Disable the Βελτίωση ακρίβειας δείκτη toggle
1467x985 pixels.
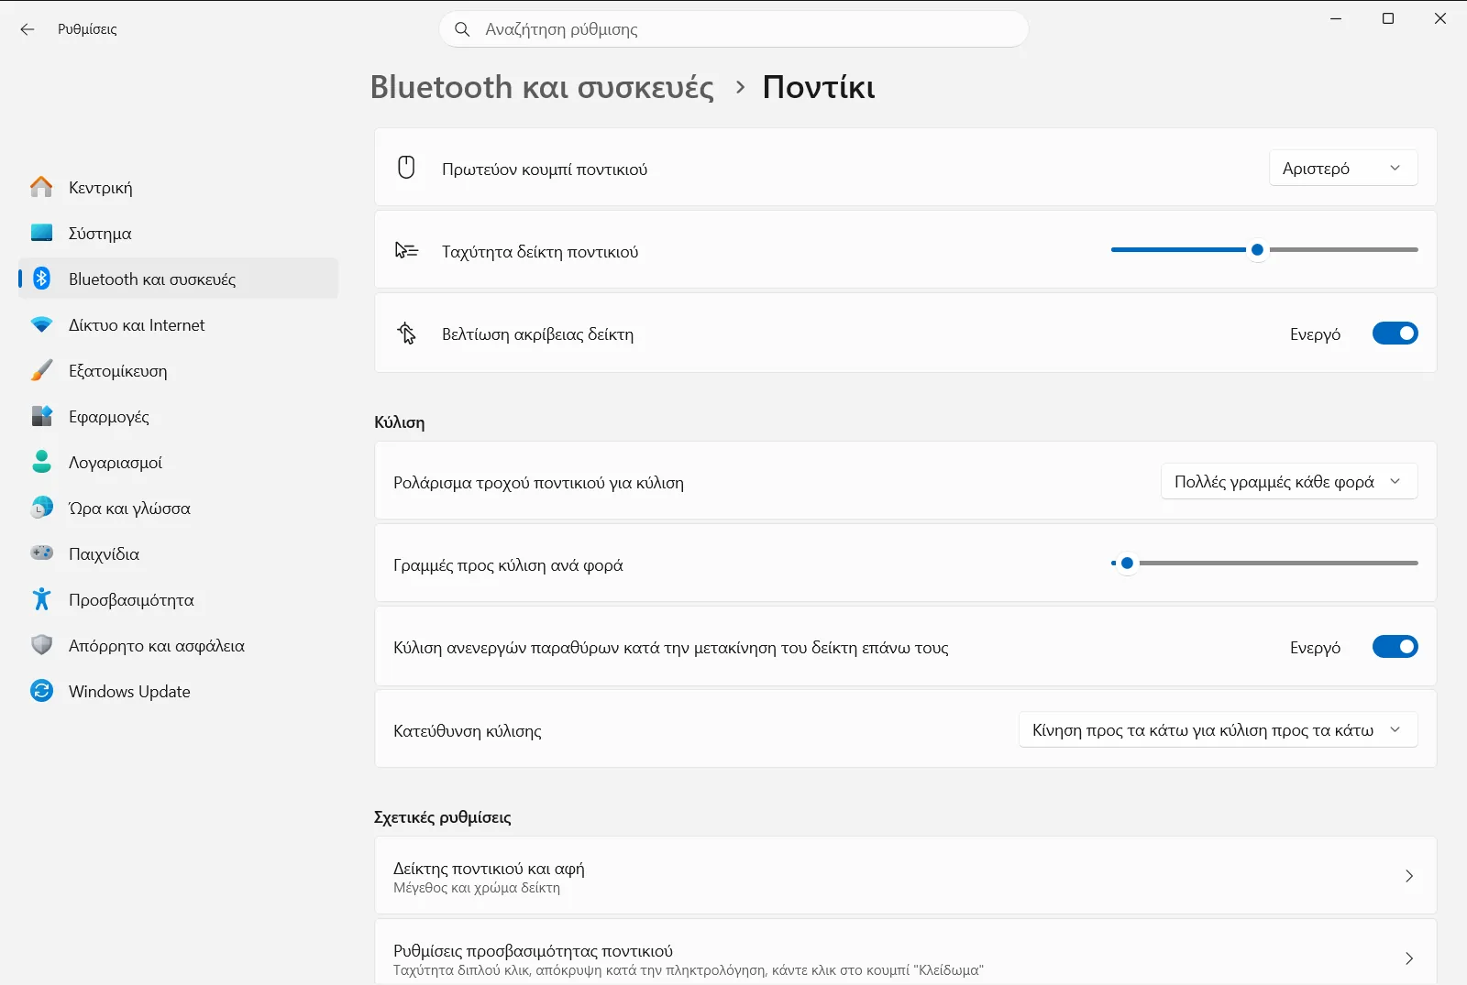click(x=1395, y=334)
